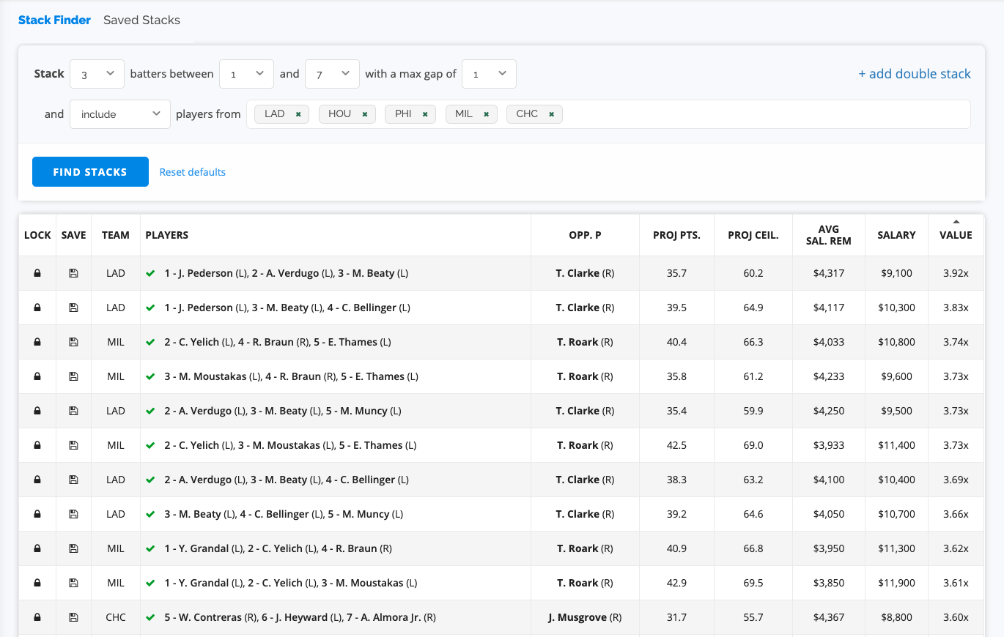The width and height of the screenshot is (1004, 637).
Task: Lock the Verdugo, Beaty, Muncy stack
Action: 37,411
